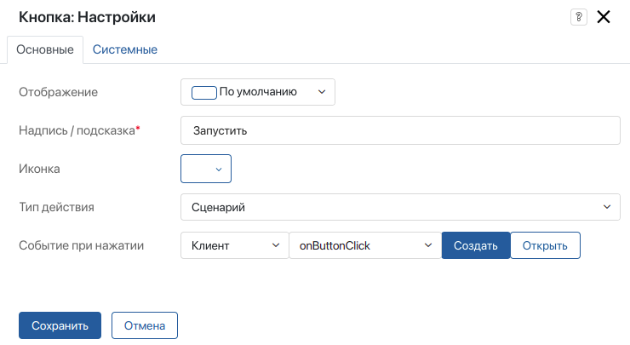The image size is (630, 345).
Task: Switch to the Системные tab
Action: pyautogui.click(x=125, y=49)
